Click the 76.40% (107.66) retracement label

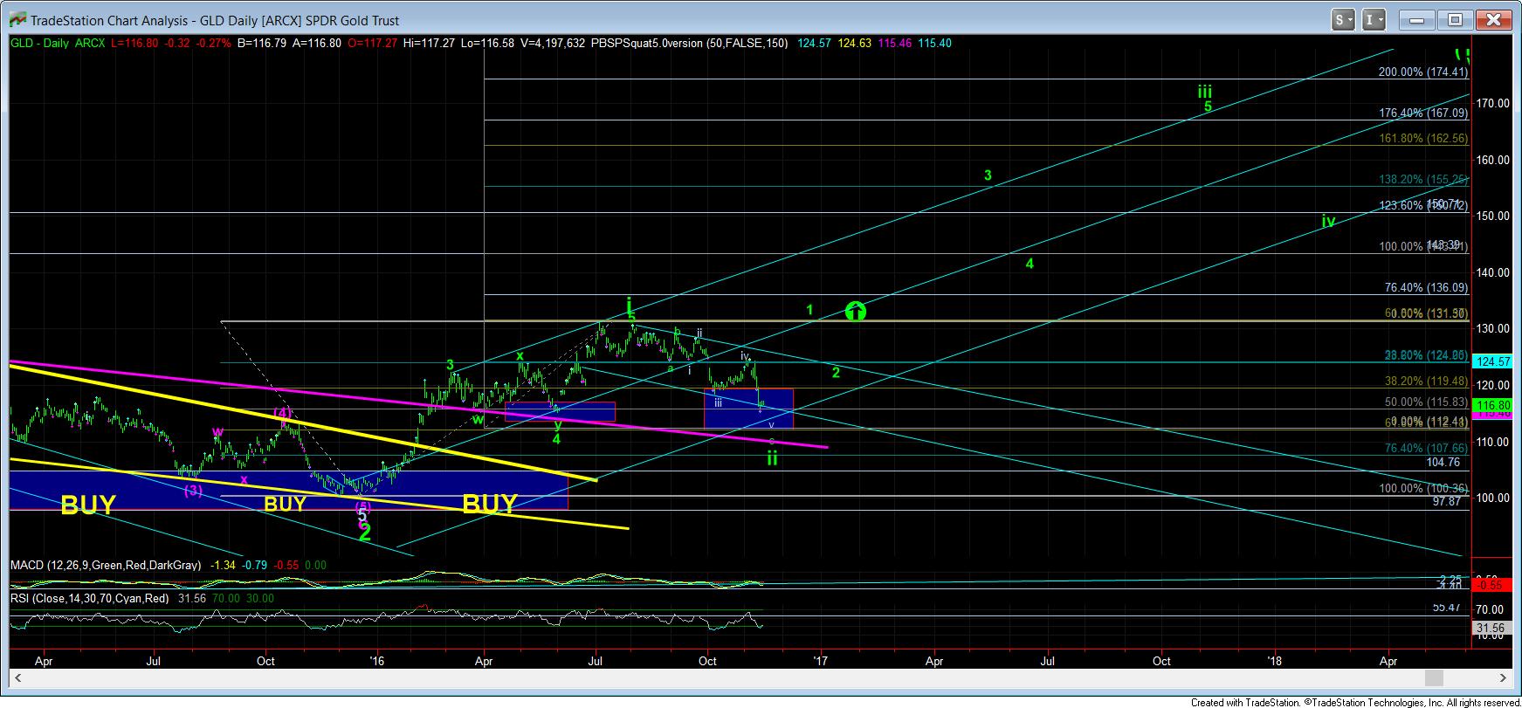[x=1426, y=449]
